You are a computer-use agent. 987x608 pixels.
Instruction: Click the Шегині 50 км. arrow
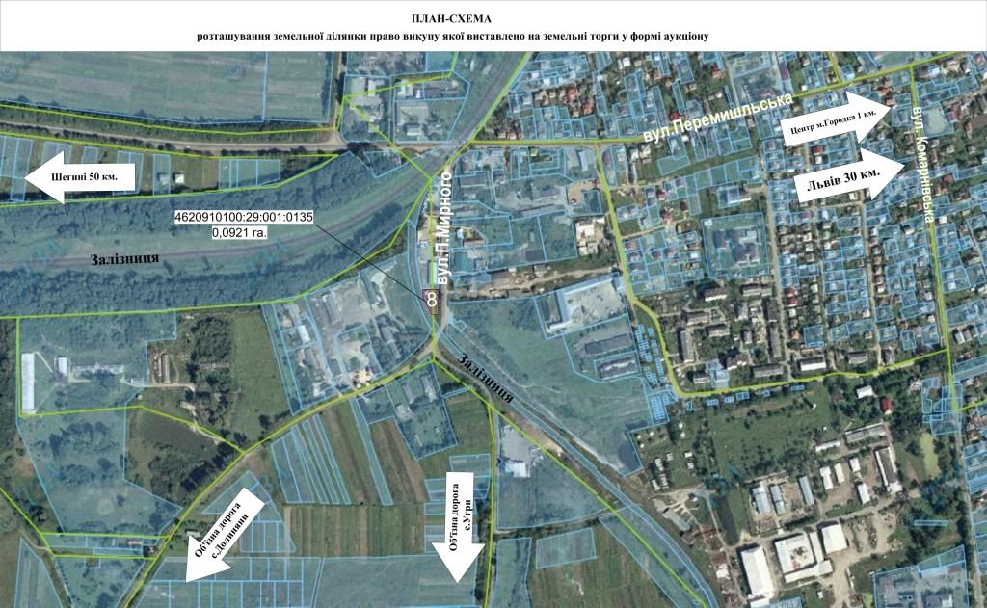[x=78, y=177]
